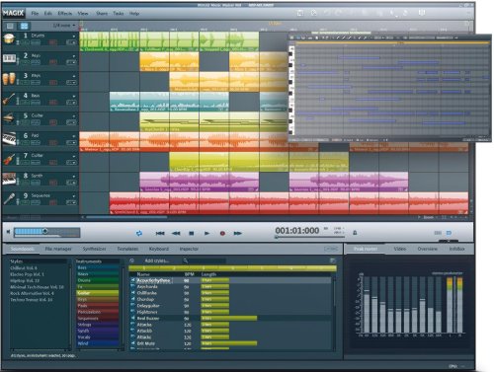
Task: Click the bongos icon on track 3
Action: [9, 79]
